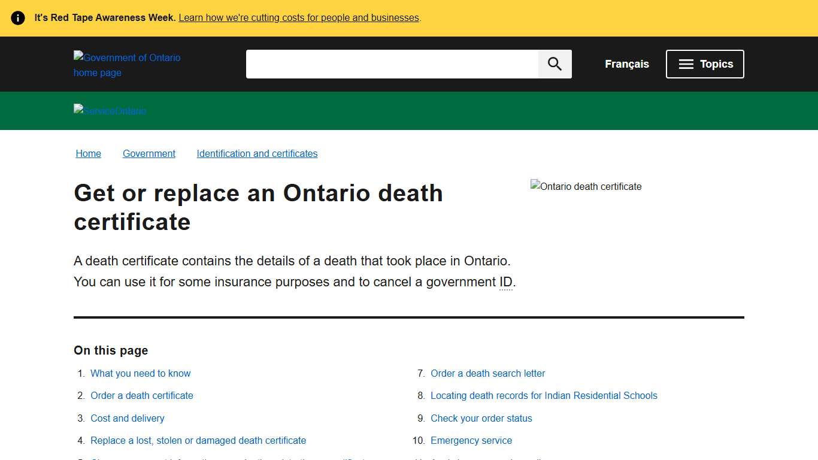The height and width of the screenshot is (460, 818).
Task: Open What you need to know section
Action: tap(140, 373)
